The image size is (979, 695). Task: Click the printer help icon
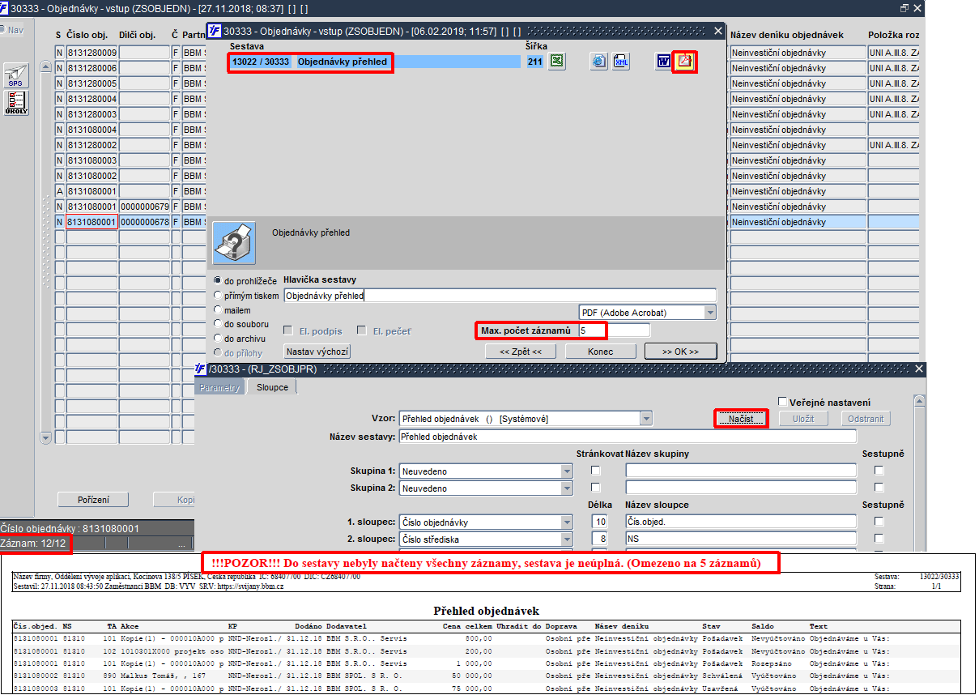tap(234, 242)
